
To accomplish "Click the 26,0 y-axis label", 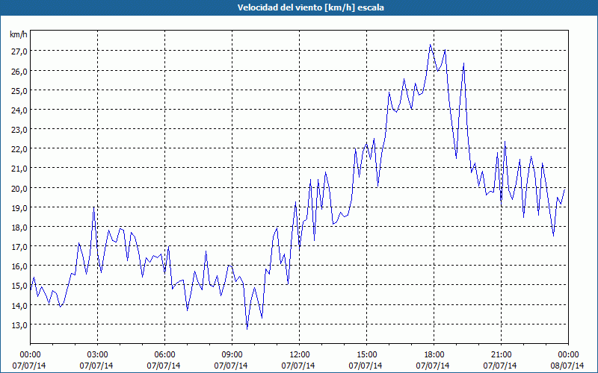I will (x=19, y=71).
